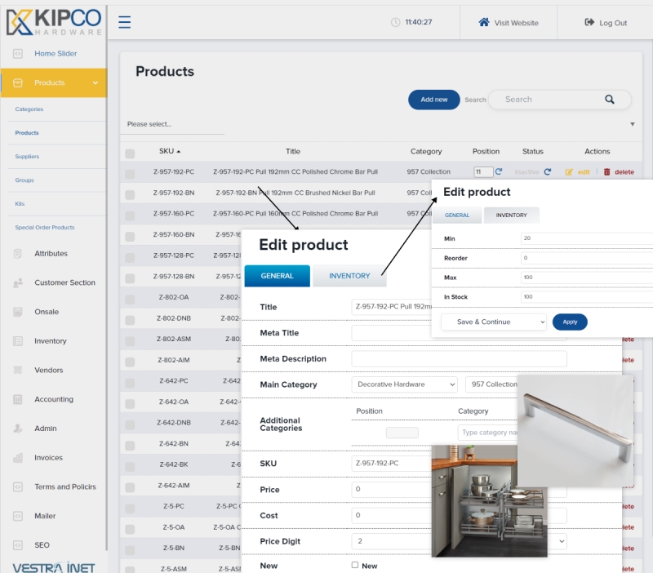Select the Inventory sidebar icon
This screenshot has width=653, height=573.
coord(18,340)
